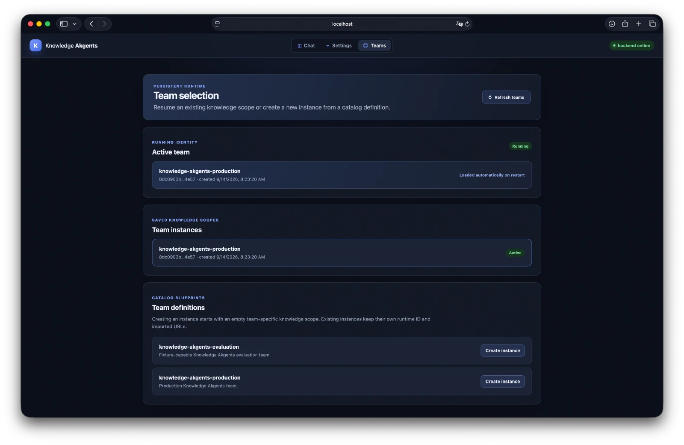Click the 'Team selection' heading
The width and height of the screenshot is (684, 445).
[x=186, y=96]
